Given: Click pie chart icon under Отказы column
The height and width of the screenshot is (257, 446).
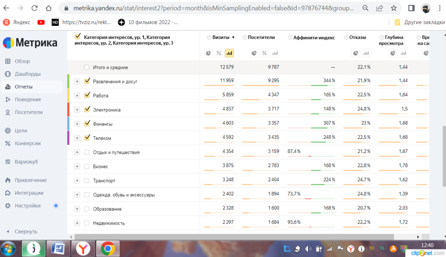Looking at the screenshot, I should point(355,53).
